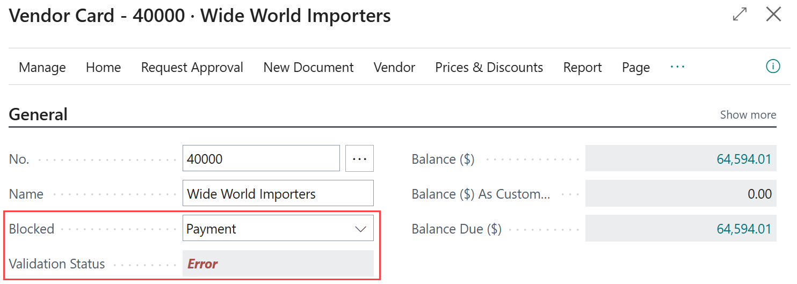
Task: Click the No. input field with 40000
Action: pyautogui.click(x=261, y=159)
